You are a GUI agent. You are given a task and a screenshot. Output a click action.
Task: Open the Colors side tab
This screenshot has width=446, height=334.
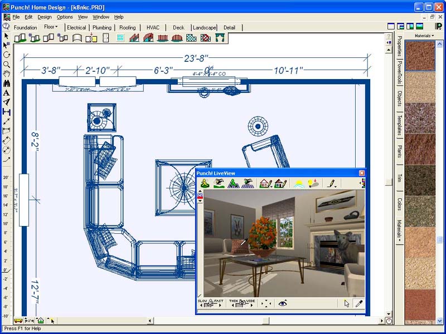coord(399,204)
